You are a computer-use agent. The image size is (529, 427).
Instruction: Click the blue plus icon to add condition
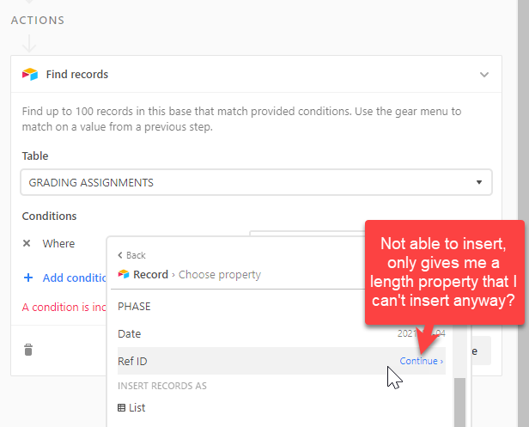pos(28,278)
